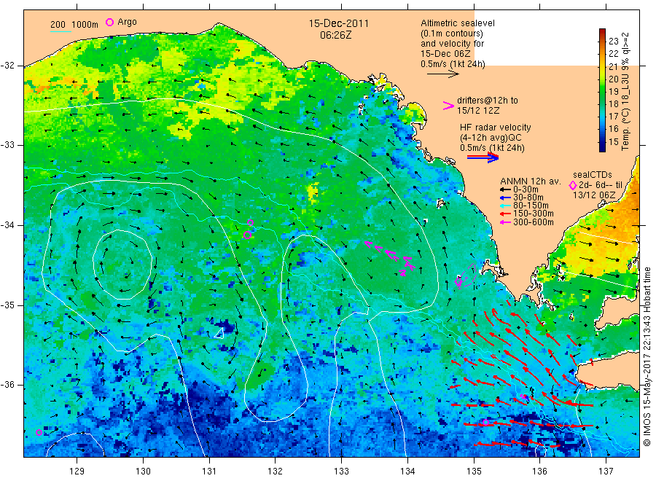Click the 18 value on the colour bar
Viewport: 656px width, 481px height.
pos(613,104)
